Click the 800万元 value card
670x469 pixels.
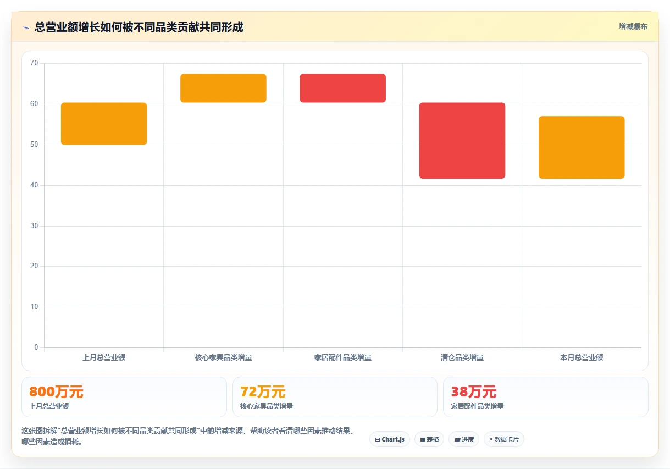pos(124,397)
